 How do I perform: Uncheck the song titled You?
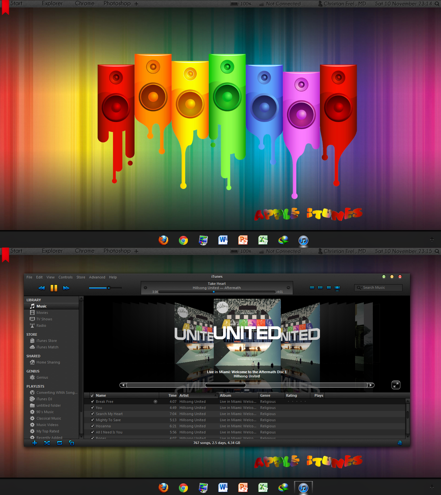(92, 408)
